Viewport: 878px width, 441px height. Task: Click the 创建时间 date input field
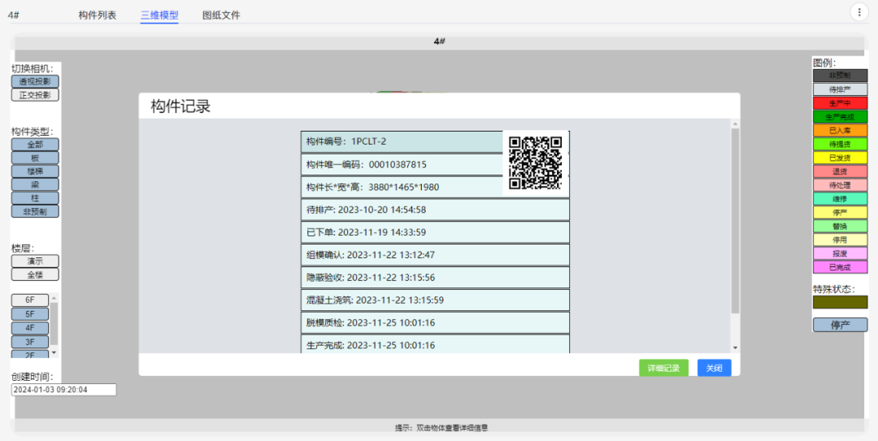coord(63,390)
